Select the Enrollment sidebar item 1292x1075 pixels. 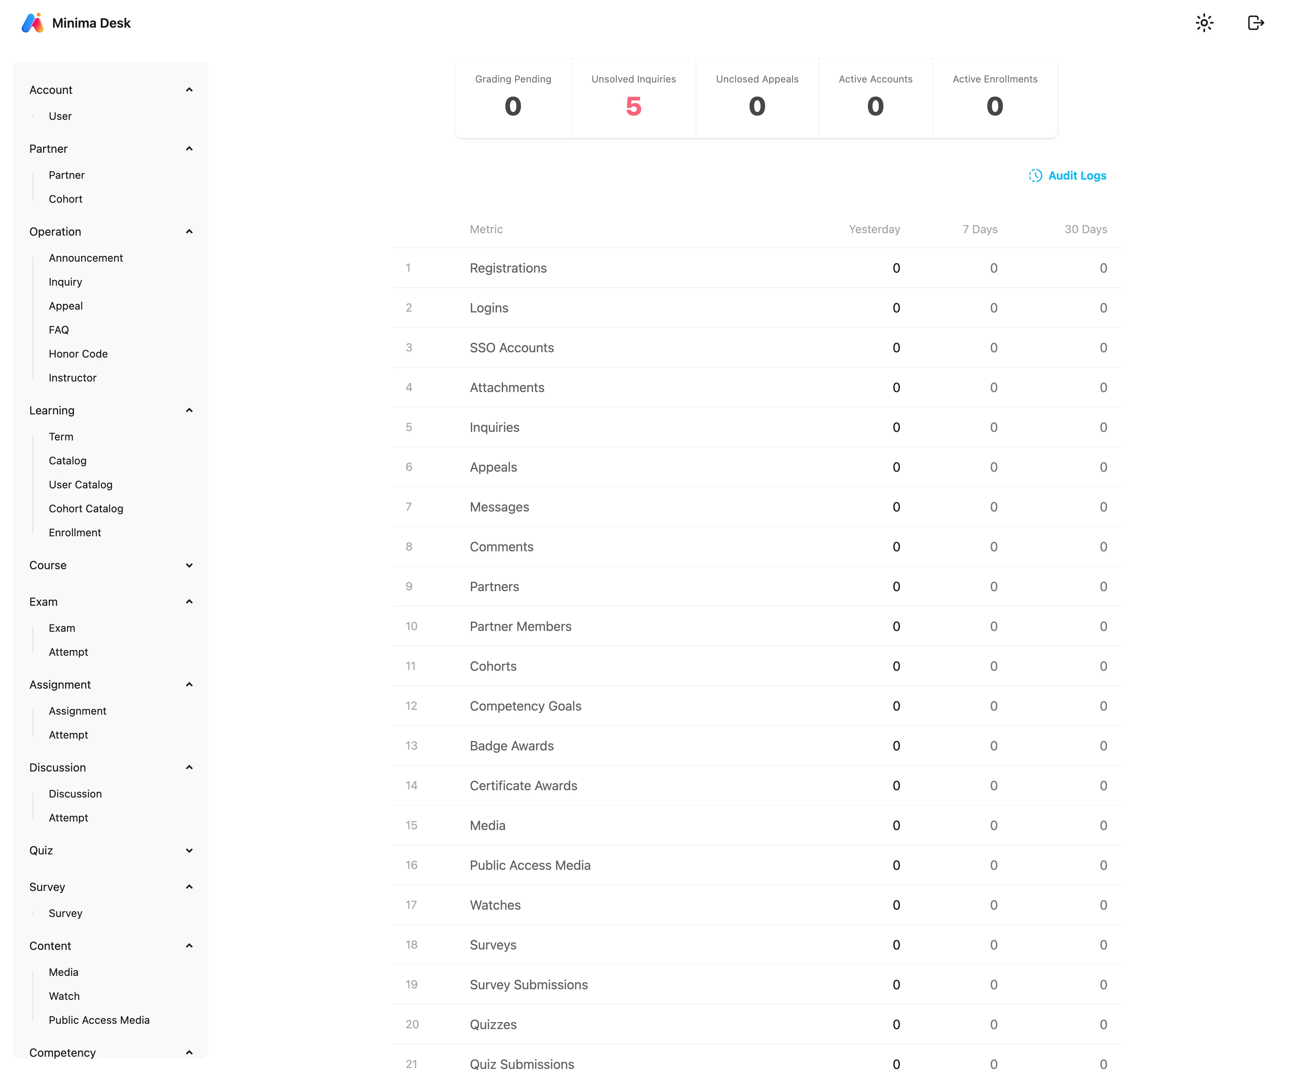[x=75, y=532]
